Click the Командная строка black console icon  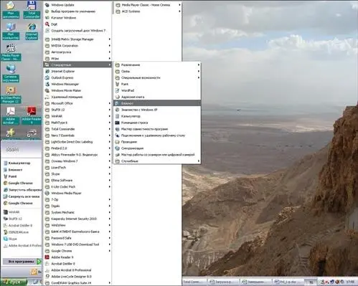[x=117, y=123]
